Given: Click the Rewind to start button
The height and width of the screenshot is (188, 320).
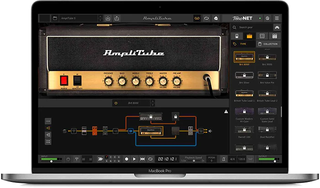Looking at the screenshot, I should tap(142, 159).
